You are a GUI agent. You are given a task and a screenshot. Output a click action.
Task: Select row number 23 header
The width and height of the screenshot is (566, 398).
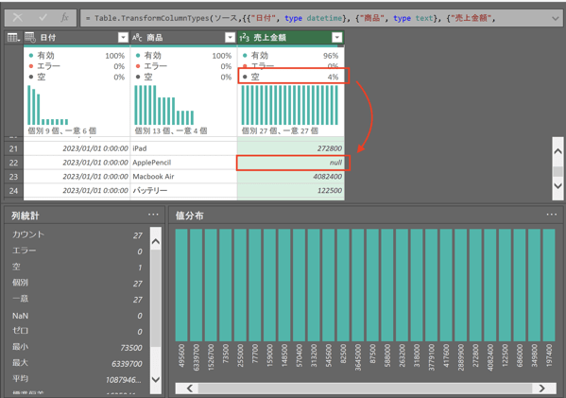[x=13, y=177]
